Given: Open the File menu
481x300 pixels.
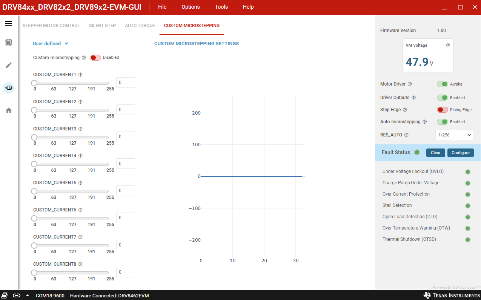Looking at the screenshot, I should tap(162, 7).
